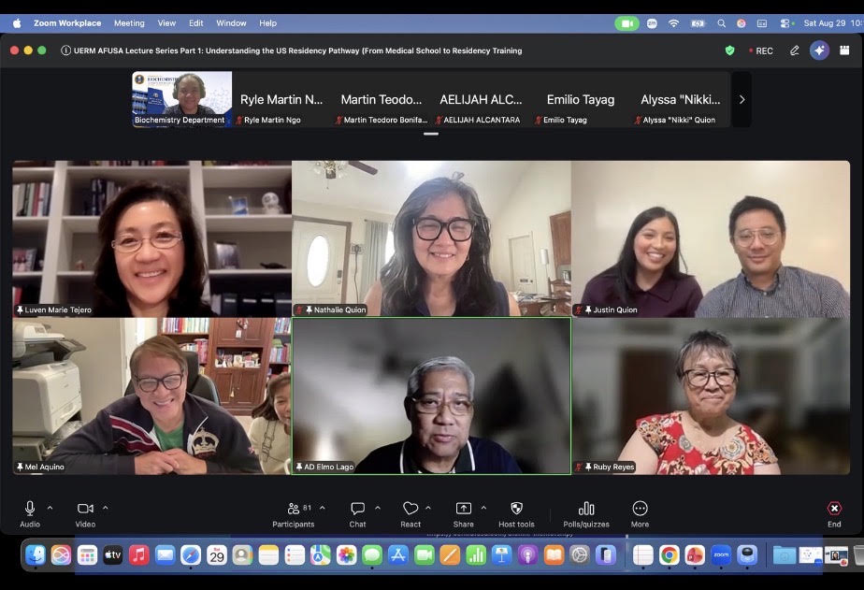This screenshot has width=864, height=590.
Task: Open the View menu in menu bar
Action: pyautogui.click(x=166, y=23)
